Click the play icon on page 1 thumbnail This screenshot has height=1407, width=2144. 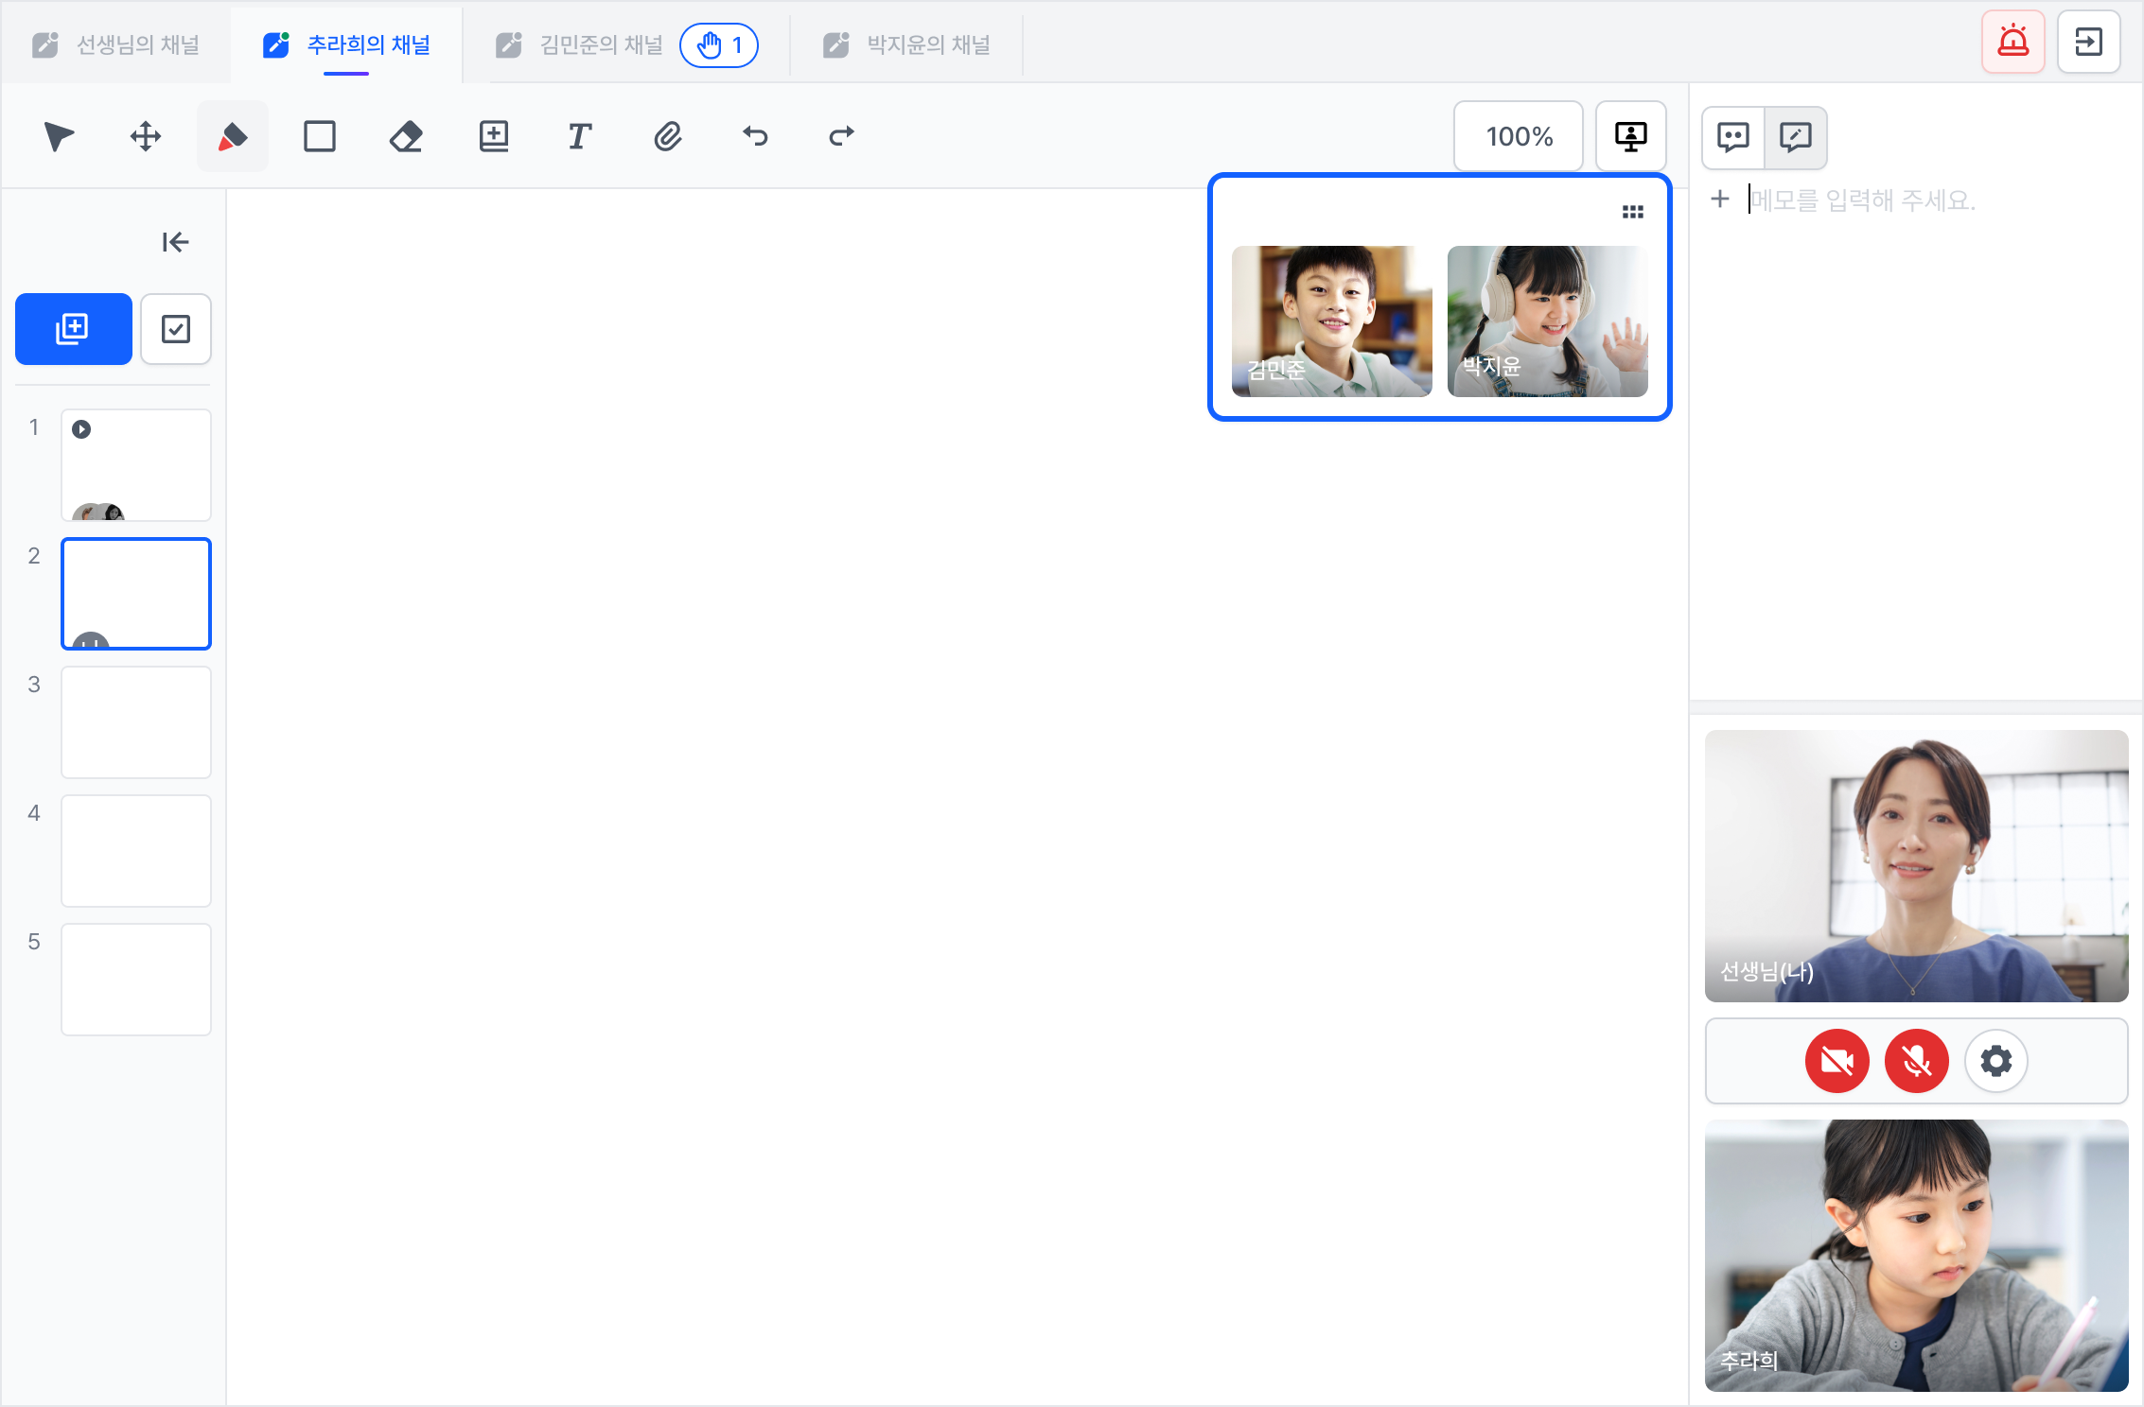(81, 429)
